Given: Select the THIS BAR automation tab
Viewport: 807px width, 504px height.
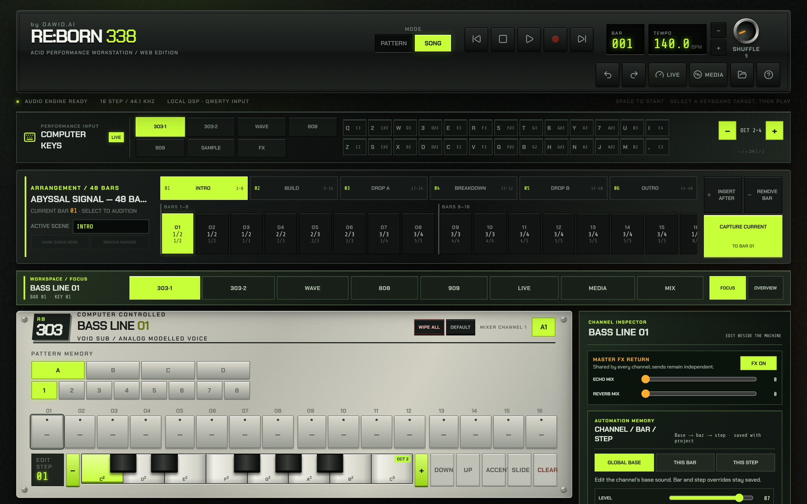Looking at the screenshot, I should pos(685,462).
